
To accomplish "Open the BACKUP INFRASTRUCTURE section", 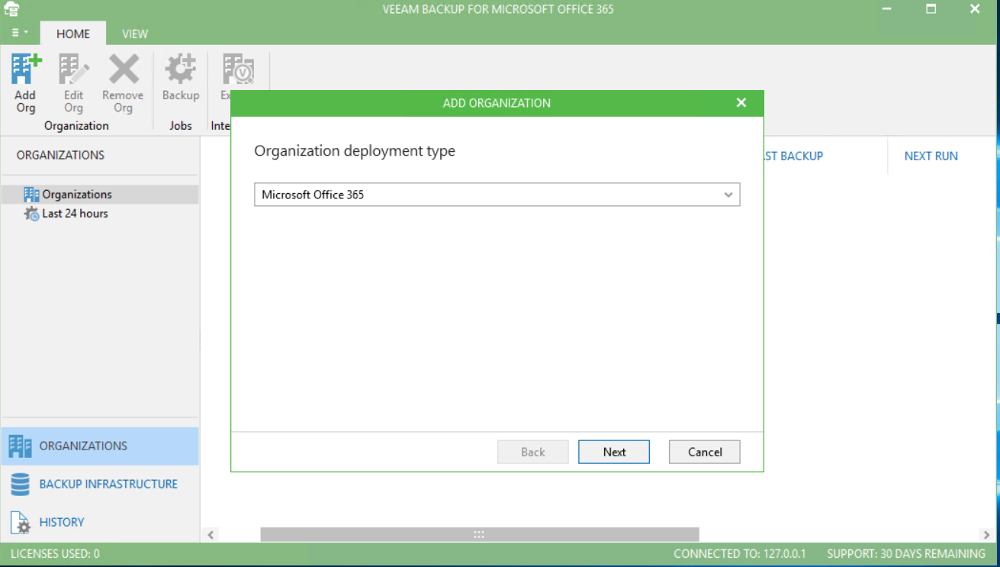I will click(100, 484).
